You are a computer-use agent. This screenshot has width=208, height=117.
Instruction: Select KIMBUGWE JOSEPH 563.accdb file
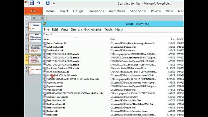point(62,75)
